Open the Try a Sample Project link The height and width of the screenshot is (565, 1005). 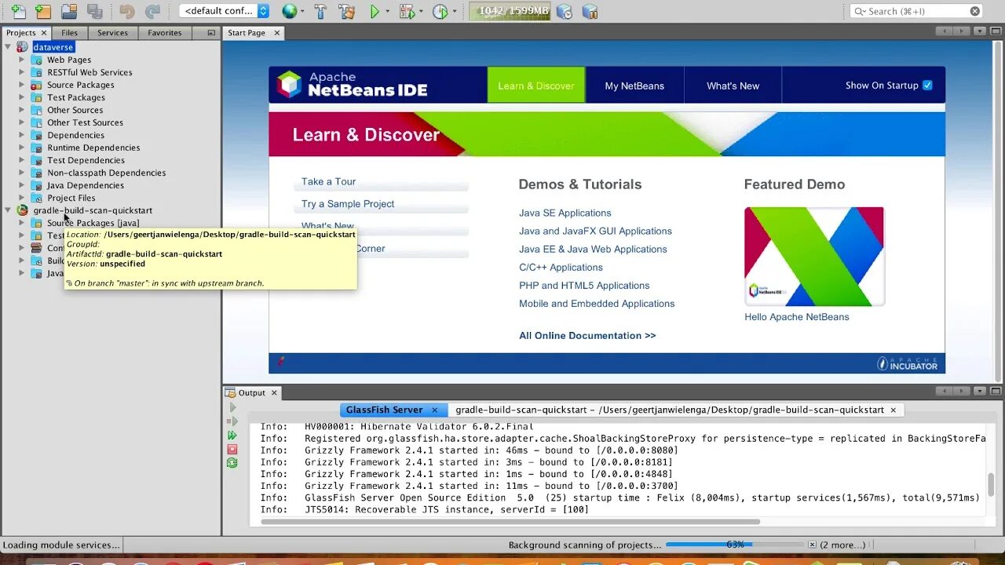tap(348, 203)
